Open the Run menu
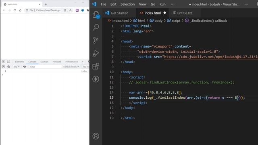 [162, 4]
